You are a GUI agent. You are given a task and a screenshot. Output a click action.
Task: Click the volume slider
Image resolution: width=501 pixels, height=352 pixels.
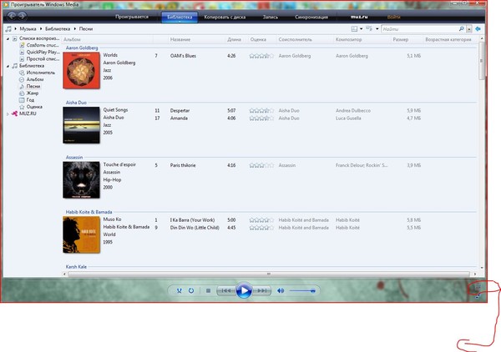click(302, 291)
